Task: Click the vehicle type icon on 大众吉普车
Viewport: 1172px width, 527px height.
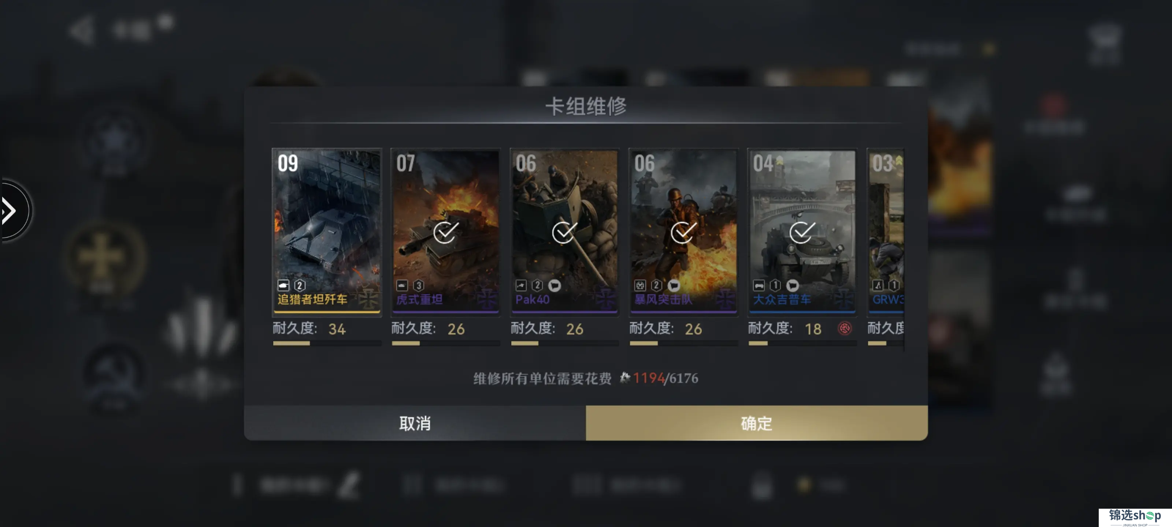Action: pos(759,285)
